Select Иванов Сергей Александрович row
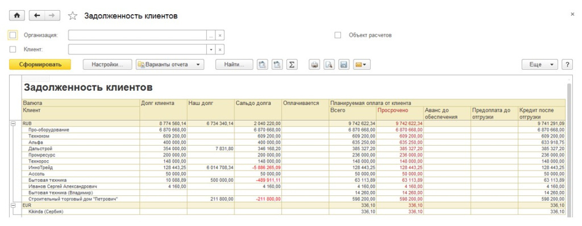 pyautogui.click(x=293, y=186)
